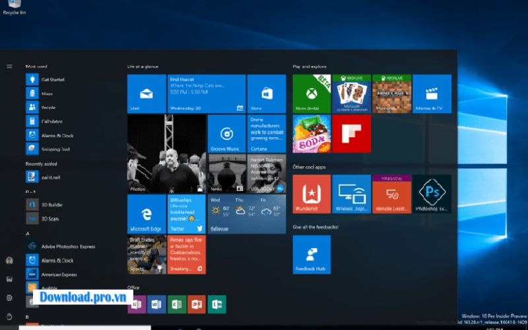Open the Photos tile
The height and width of the screenshot is (330, 528).
pyautogui.click(x=166, y=154)
